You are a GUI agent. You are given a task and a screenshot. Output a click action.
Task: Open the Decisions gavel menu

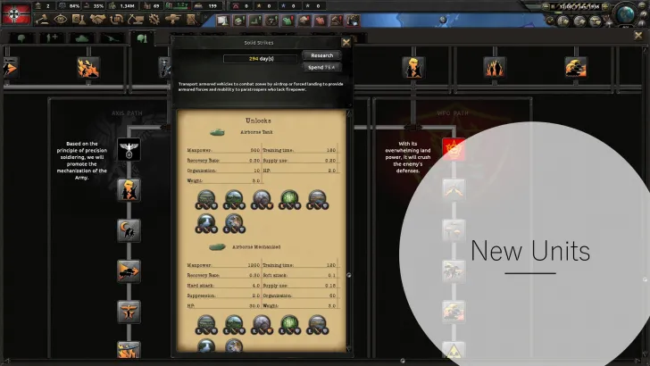42,19
